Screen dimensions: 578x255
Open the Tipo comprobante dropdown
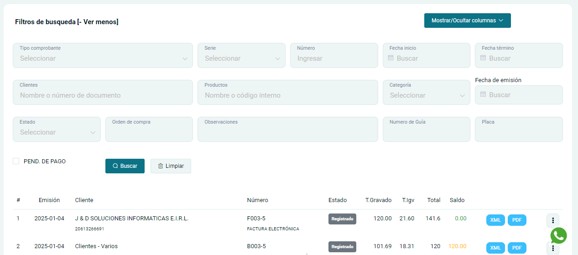103,58
